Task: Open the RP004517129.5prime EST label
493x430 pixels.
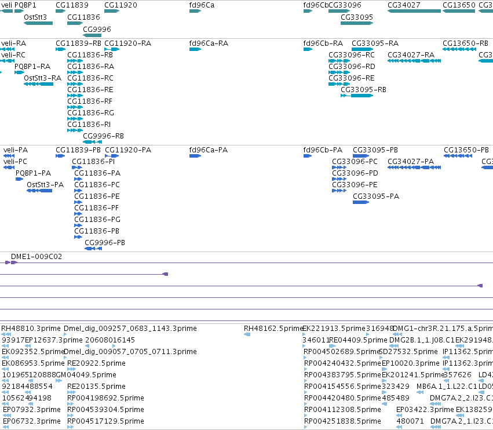Action: (105, 421)
